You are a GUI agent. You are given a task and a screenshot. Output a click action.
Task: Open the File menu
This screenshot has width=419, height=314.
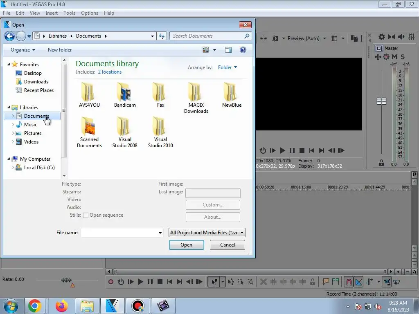point(7,13)
